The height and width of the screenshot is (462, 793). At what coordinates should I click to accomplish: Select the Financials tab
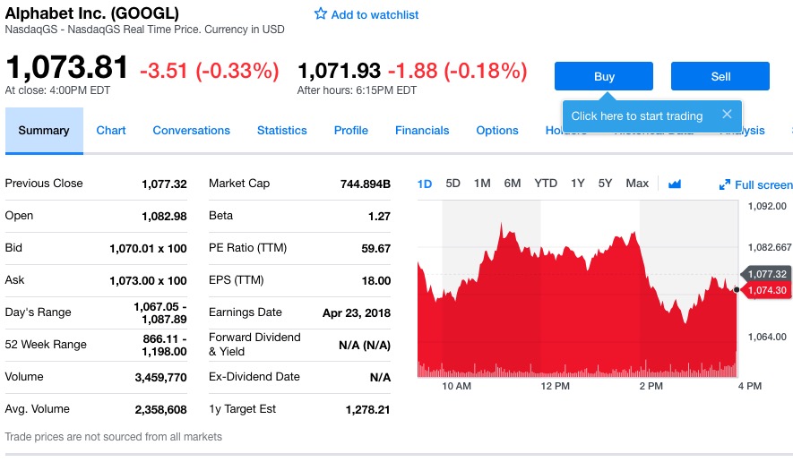coord(422,131)
